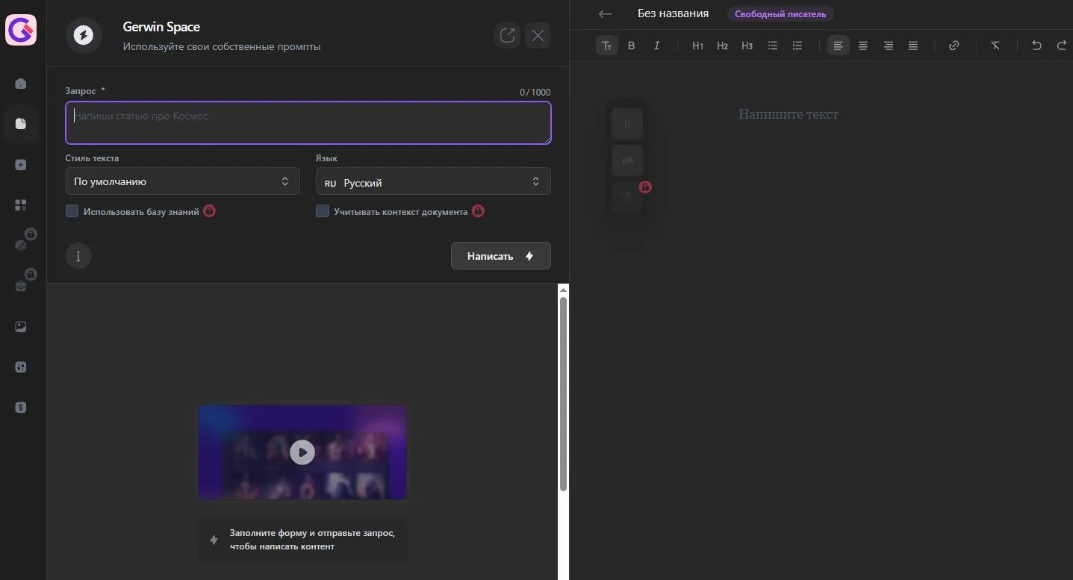The image size is (1073, 580).
Task: Insert a numbered list
Action: coord(797,46)
